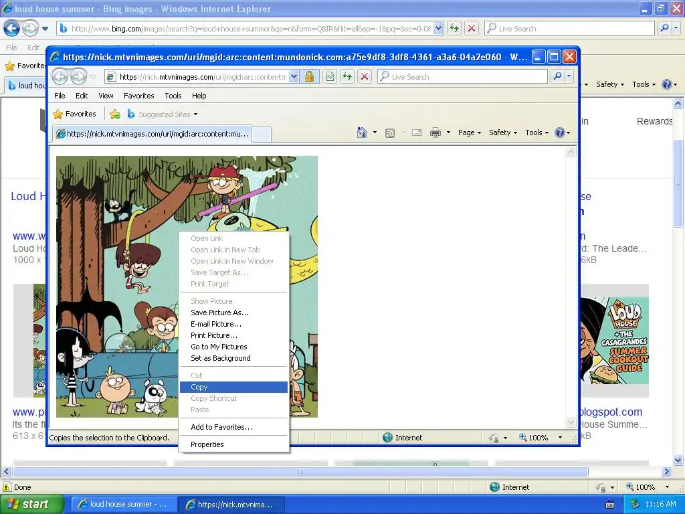Choose Go to My Pictures
Viewport: 685px width, 514px height.
[233, 347]
